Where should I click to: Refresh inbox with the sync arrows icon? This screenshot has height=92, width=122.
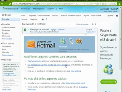tap(46, 19)
